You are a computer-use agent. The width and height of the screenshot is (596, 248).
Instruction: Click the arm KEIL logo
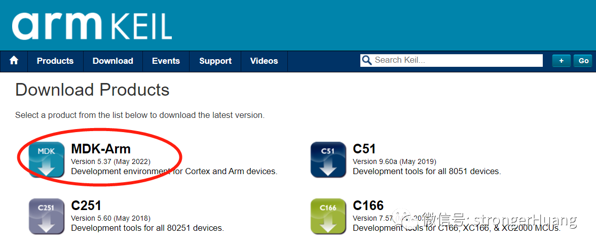tap(92, 26)
